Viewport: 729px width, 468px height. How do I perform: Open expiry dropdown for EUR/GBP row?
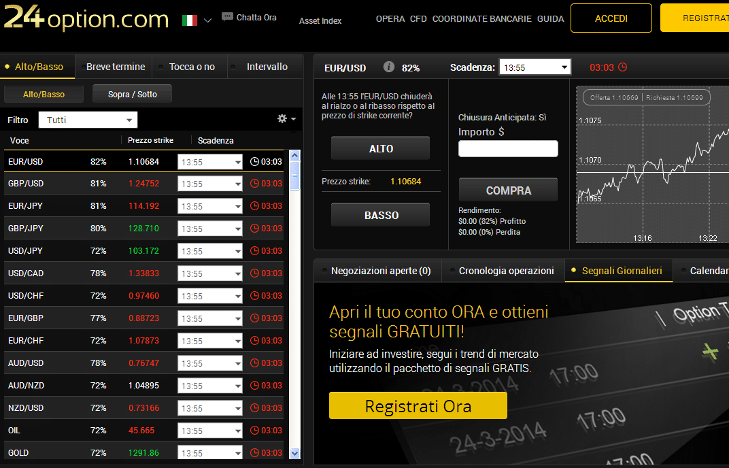coord(209,318)
